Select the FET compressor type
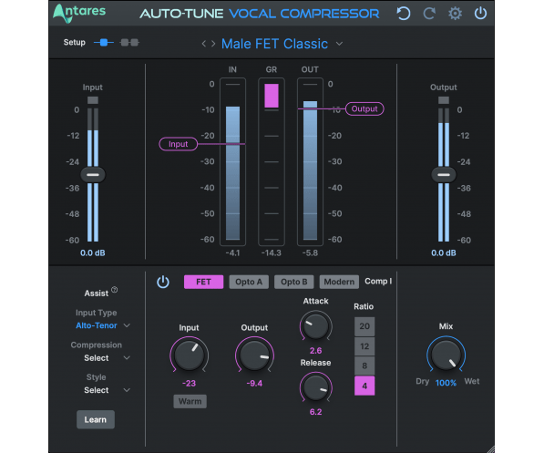The image size is (544, 453). [x=203, y=282]
